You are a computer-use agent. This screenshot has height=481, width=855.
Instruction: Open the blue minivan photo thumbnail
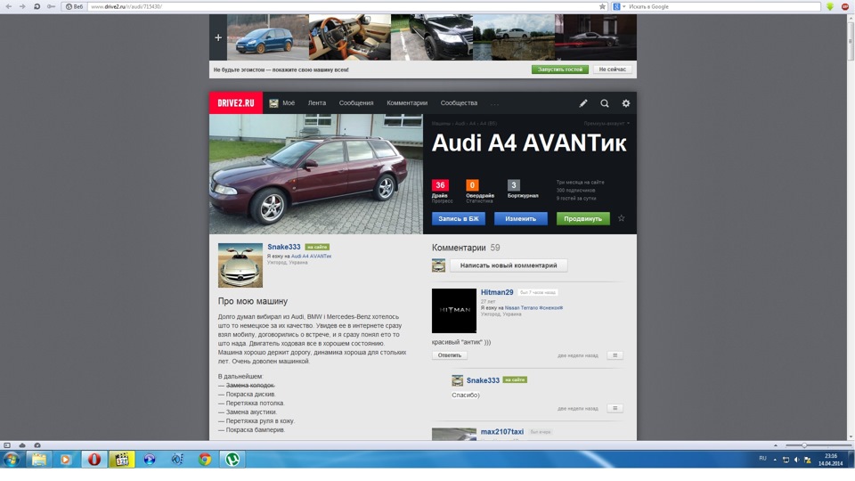pos(268,37)
